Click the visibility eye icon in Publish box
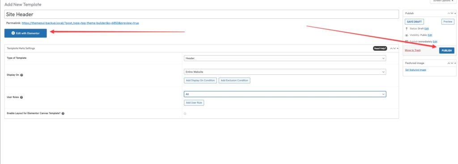This screenshot has width=458, height=164. pos(407,35)
